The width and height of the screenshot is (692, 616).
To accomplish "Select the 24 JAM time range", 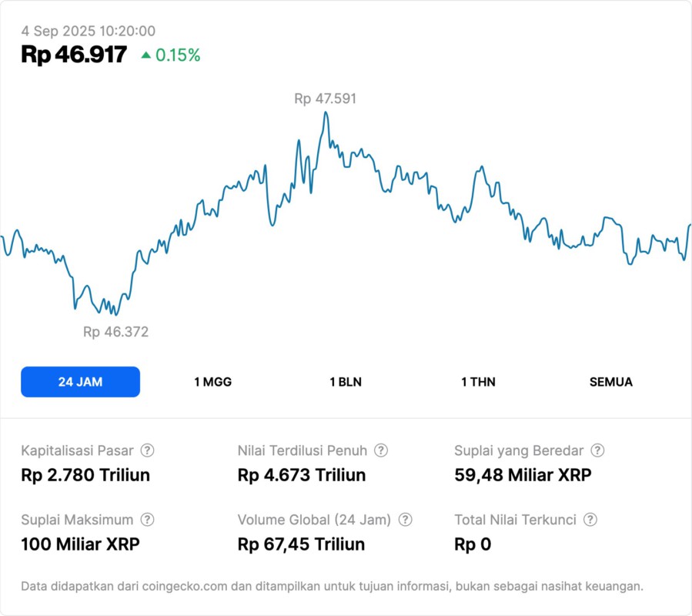I will 80,382.
